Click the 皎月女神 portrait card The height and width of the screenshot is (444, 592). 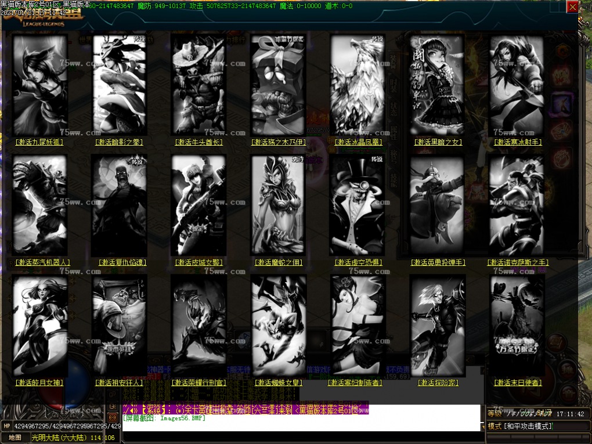point(40,326)
